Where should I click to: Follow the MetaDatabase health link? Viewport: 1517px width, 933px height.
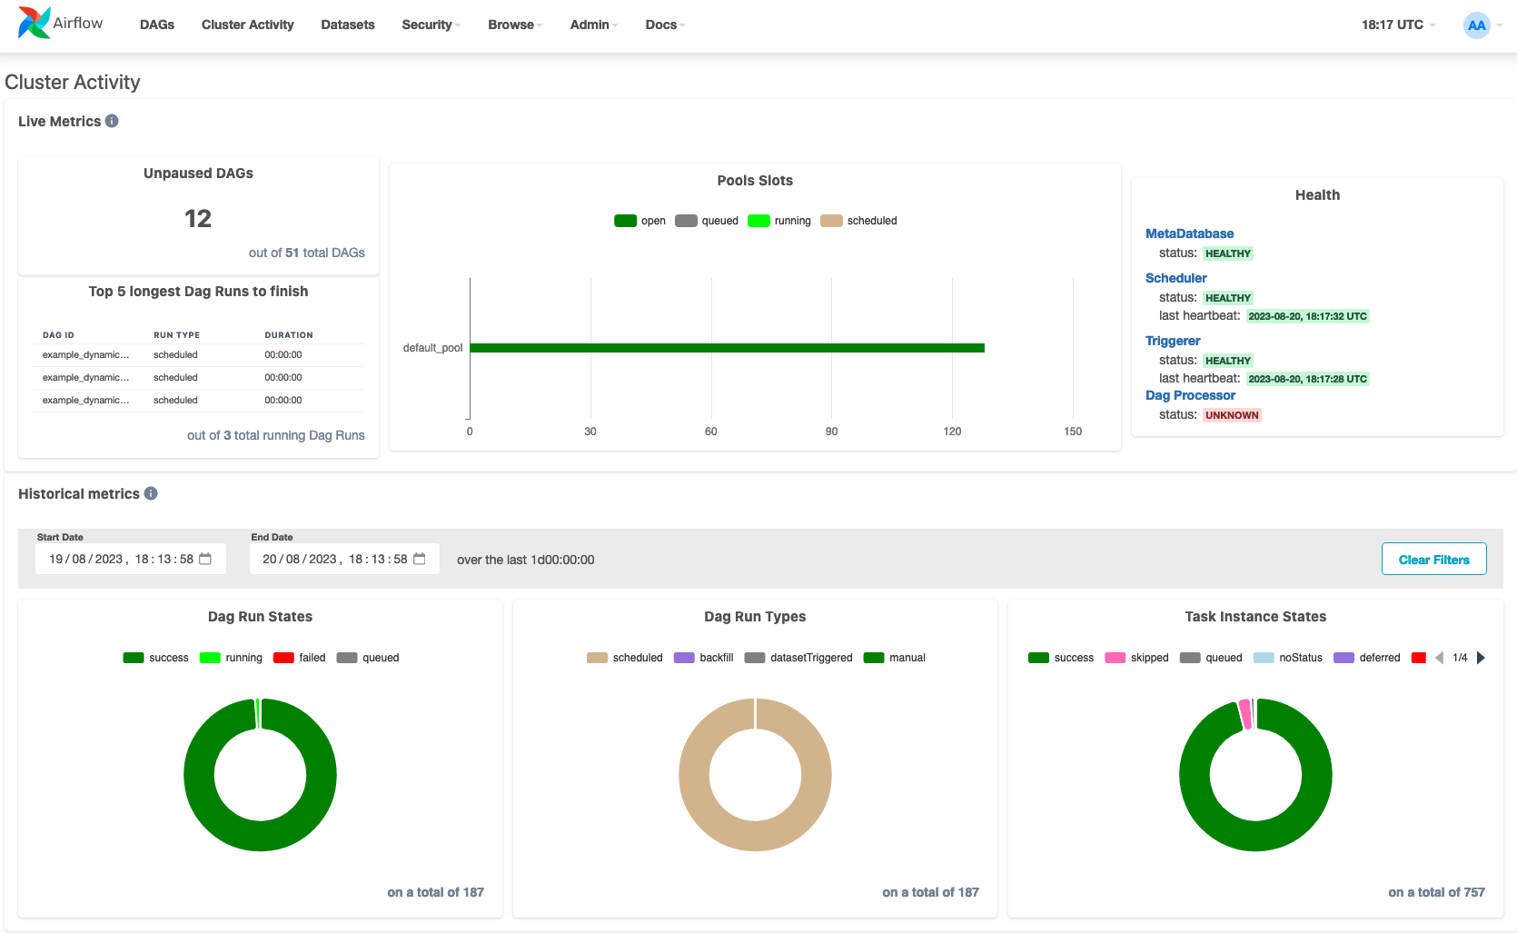[1189, 233]
